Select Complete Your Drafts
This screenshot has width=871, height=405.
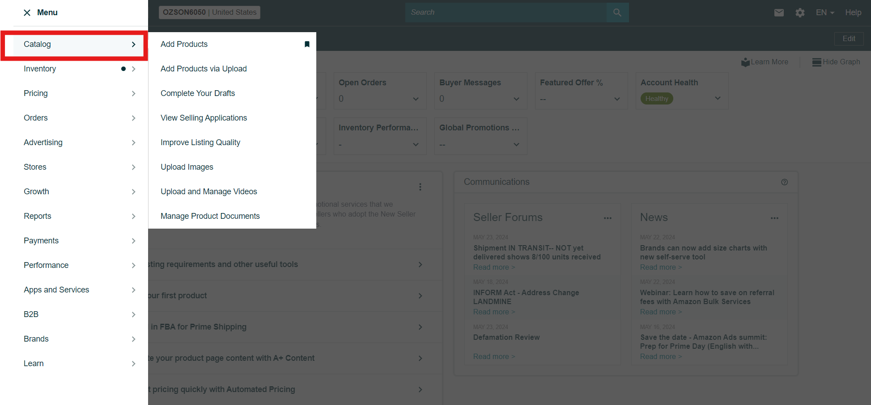pos(198,93)
